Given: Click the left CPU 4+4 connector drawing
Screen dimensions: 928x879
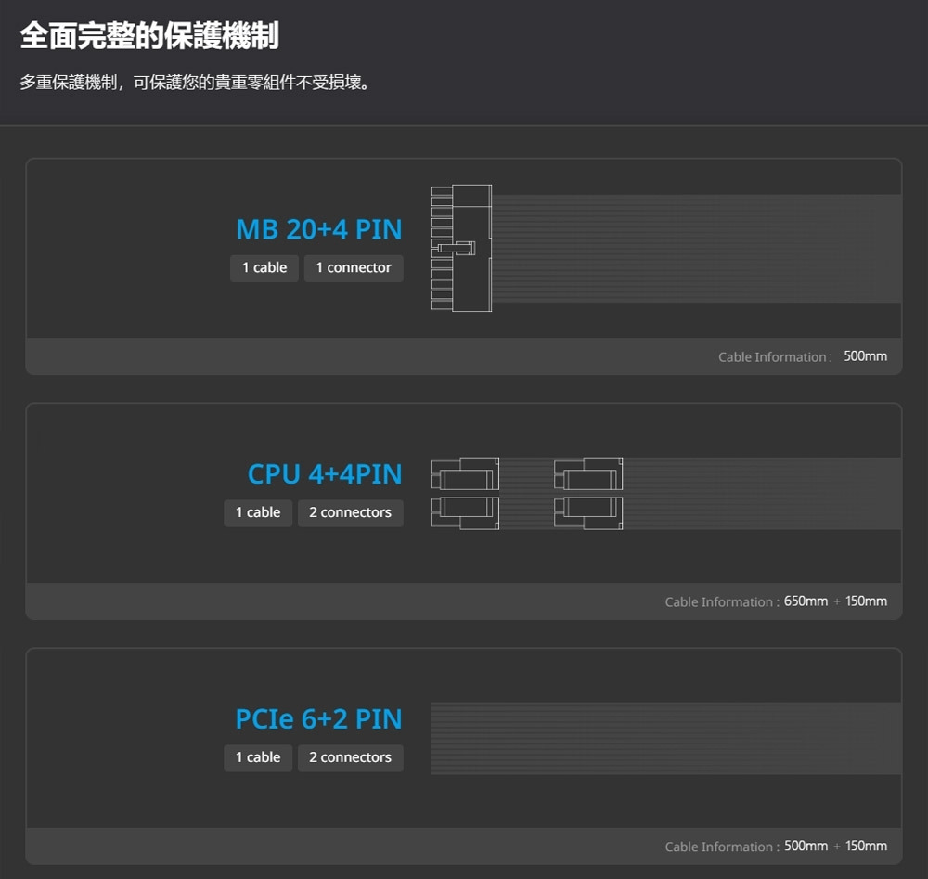Looking at the screenshot, I should click(464, 493).
